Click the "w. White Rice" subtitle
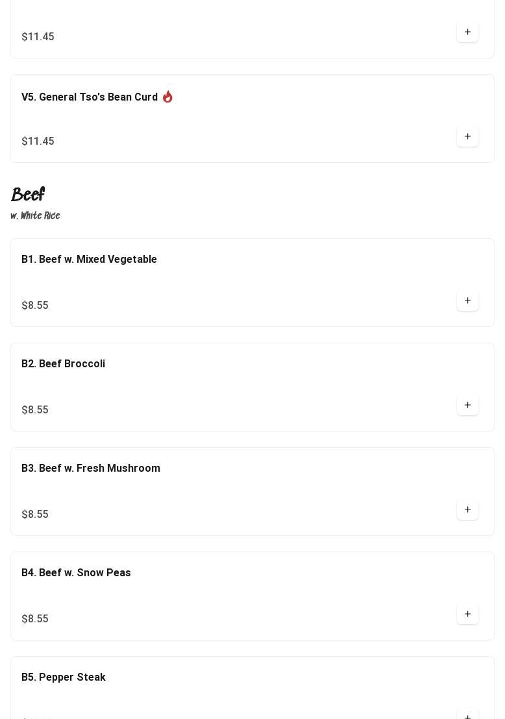The height and width of the screenshot is (719, 505). point(36,215)
